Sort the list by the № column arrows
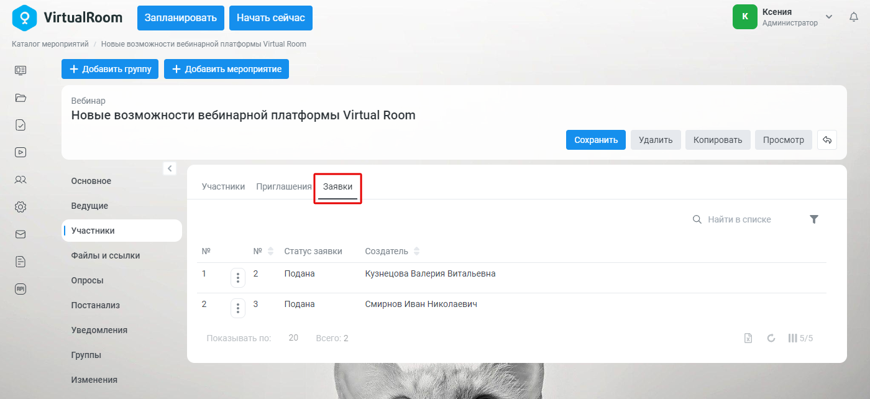 tap(270, 252)
